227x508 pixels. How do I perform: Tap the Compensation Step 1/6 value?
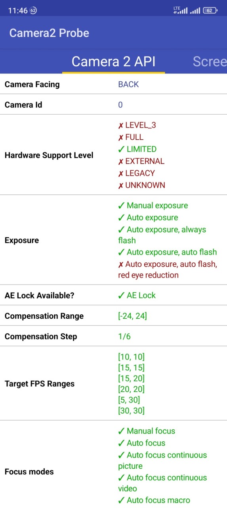(x=124, y=337)
